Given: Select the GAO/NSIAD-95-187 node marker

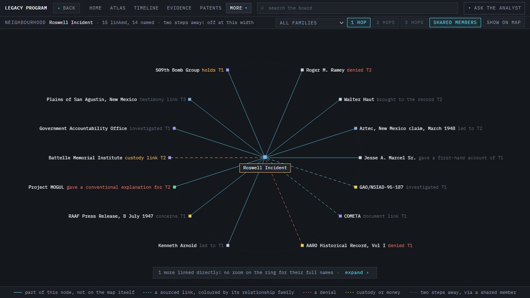Looking at the screenshot, I should pyautogui.click(x=356, y=187).
